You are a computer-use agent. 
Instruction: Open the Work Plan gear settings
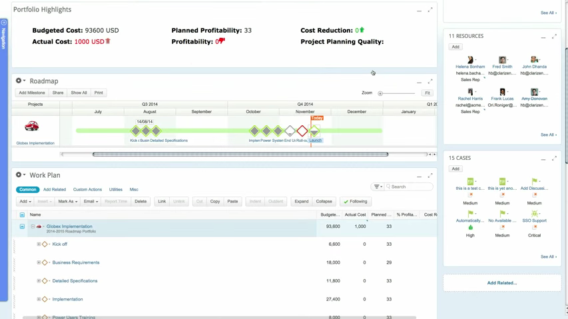tap(19, 175)
